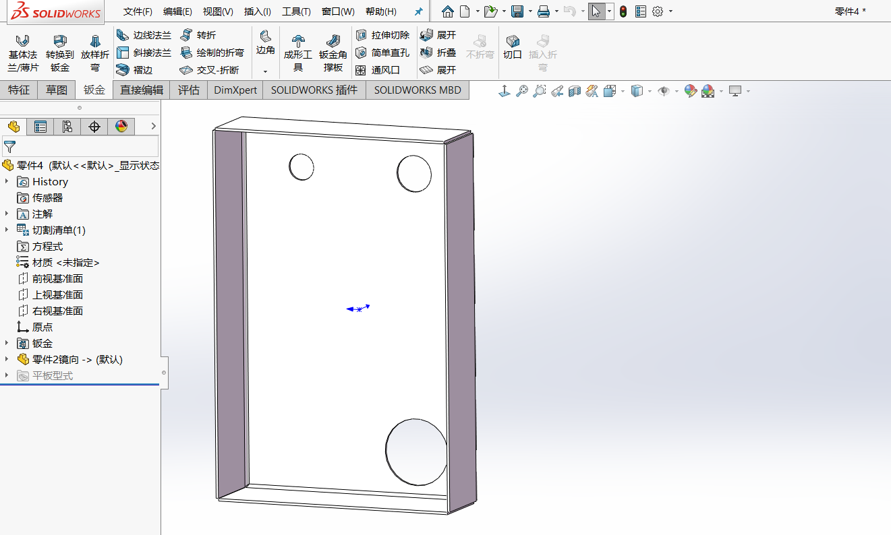
Task: Choose the 放样折弯 tool
Action: pos(95,53)
